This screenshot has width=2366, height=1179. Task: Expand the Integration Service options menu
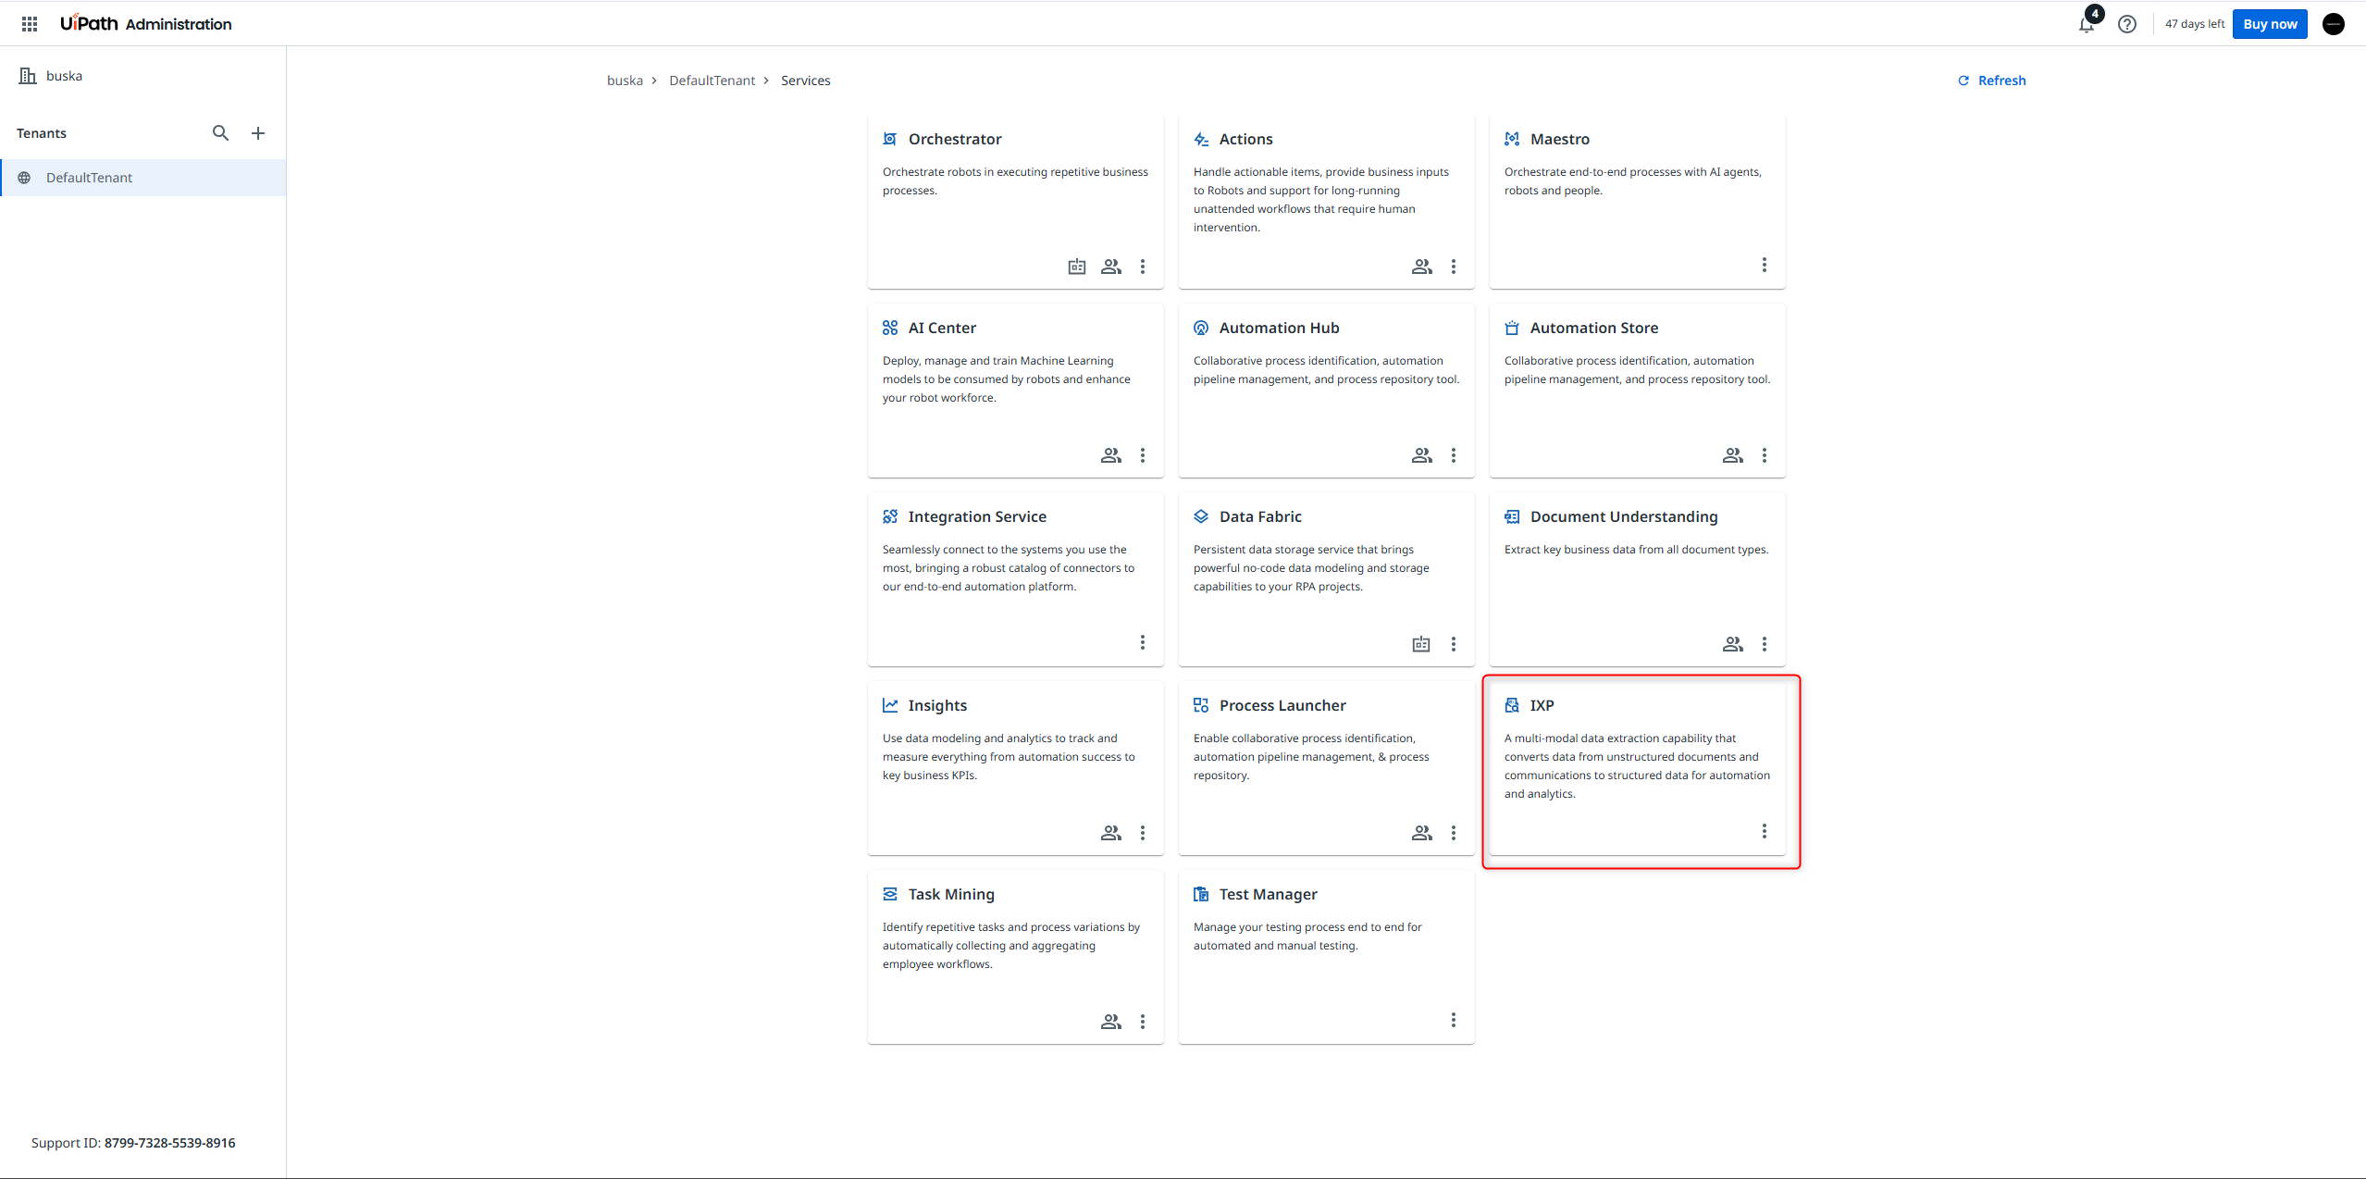point(1142,642)
